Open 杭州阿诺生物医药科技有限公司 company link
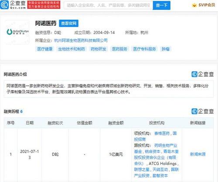 tap(81, 40)
